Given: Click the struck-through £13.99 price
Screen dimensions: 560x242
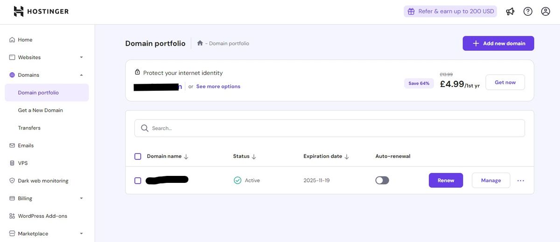Looking at the screenshot, I should pos(446,74).
